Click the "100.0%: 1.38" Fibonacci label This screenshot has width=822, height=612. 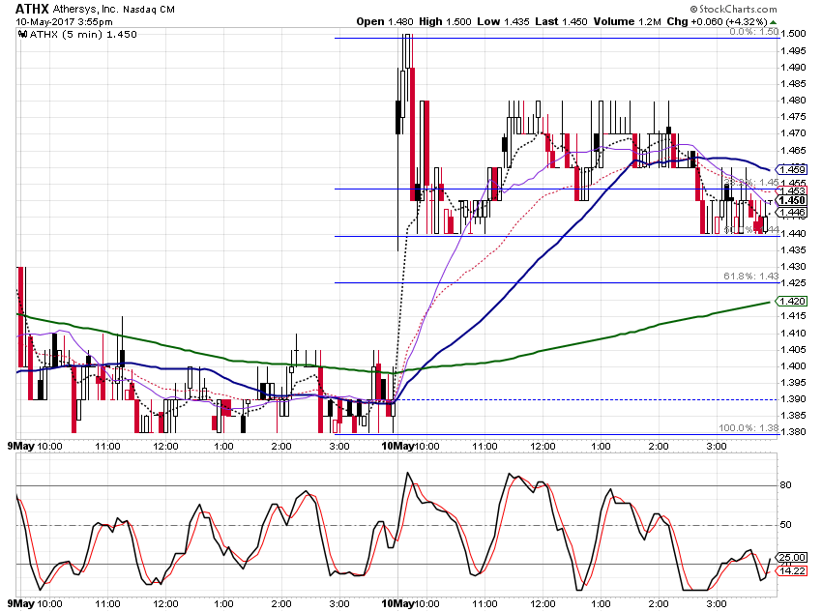pyautogui.click(x=749, y=428)
